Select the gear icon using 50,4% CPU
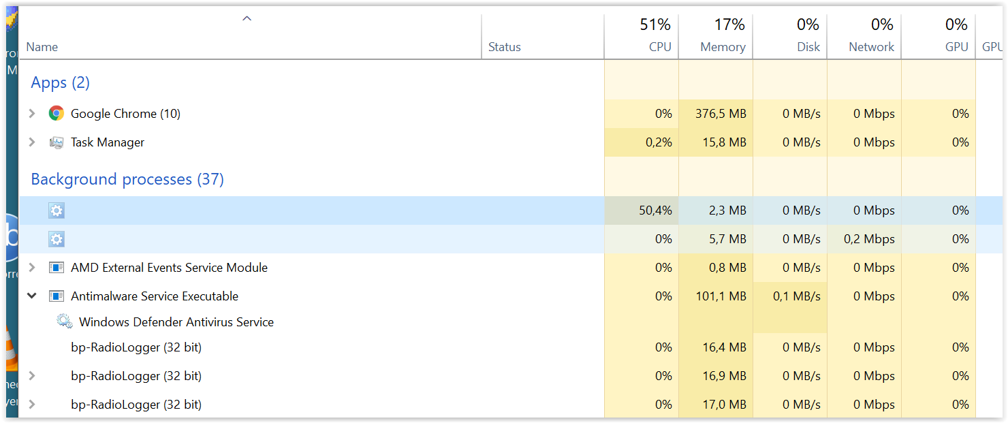 point(57,210)
